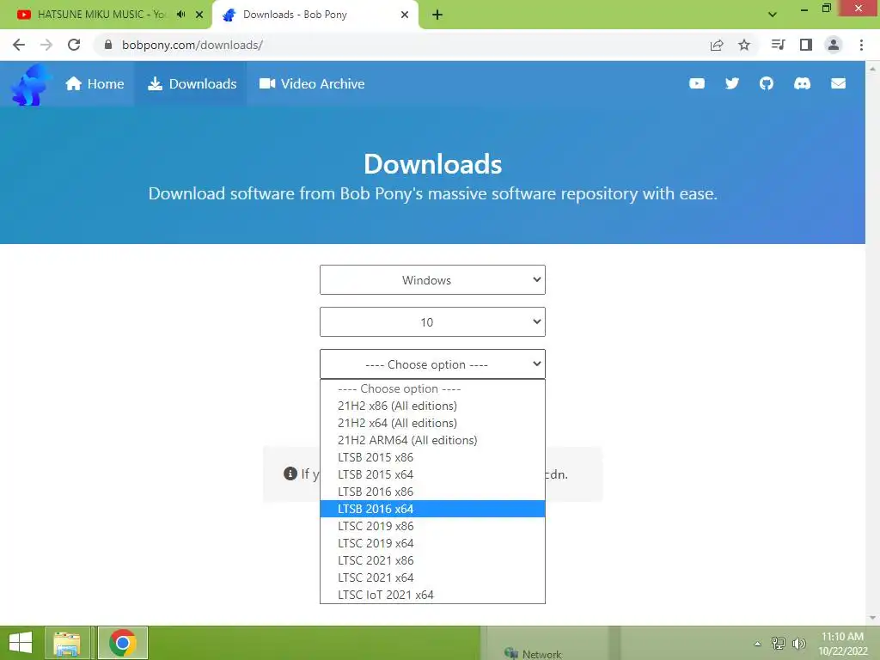This screenshot has height=660, width=880.
Task: Click the volume speaker tray icon
Action: click(798, 644)
